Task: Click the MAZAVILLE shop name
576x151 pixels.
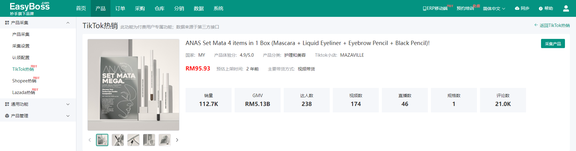Action: click(352, 55)
